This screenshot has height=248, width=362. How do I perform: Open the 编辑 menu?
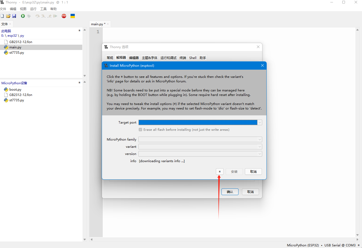pos(13,9)
